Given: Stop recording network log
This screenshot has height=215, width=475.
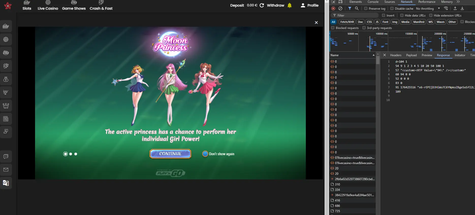Looking at the screenshot, I should 333,8.
